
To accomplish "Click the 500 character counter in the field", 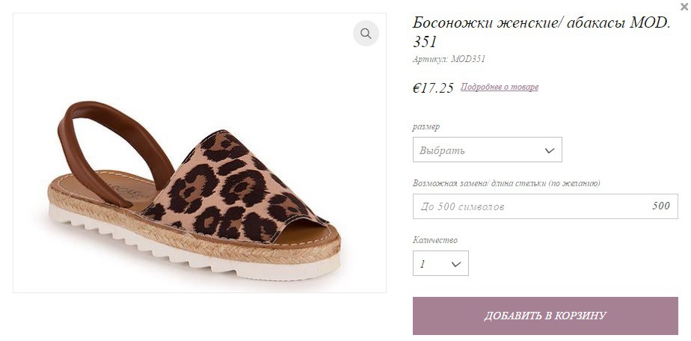I will click(660, 206).
